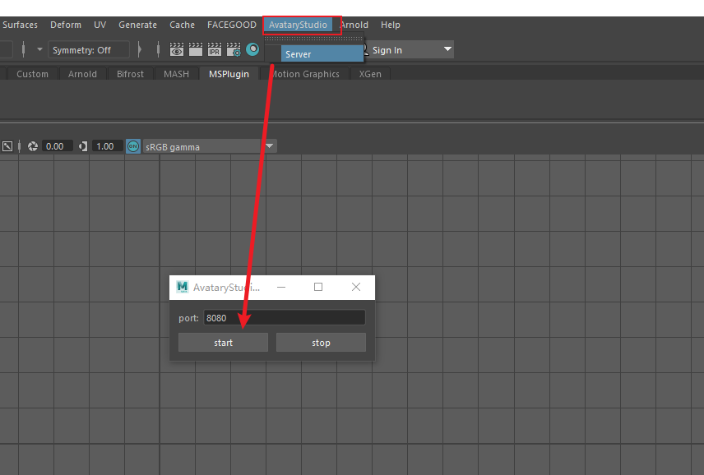Open the Deform menu
The width and height of the screenshot is (704, 475).
[x=66, y=25]
